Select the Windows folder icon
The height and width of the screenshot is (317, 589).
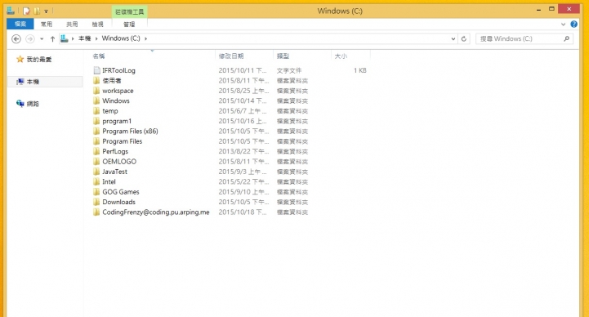tap(96, 100)
